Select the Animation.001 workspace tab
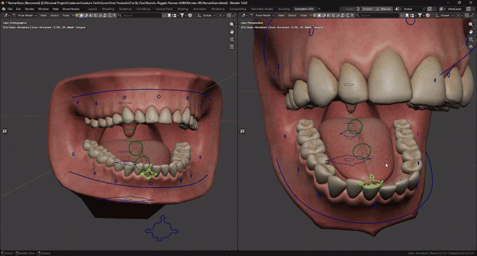This screenshot has width=477, height=256. (304, 9)
